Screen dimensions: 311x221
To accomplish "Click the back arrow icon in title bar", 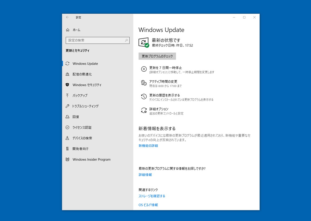I will [x=67, y=17].
